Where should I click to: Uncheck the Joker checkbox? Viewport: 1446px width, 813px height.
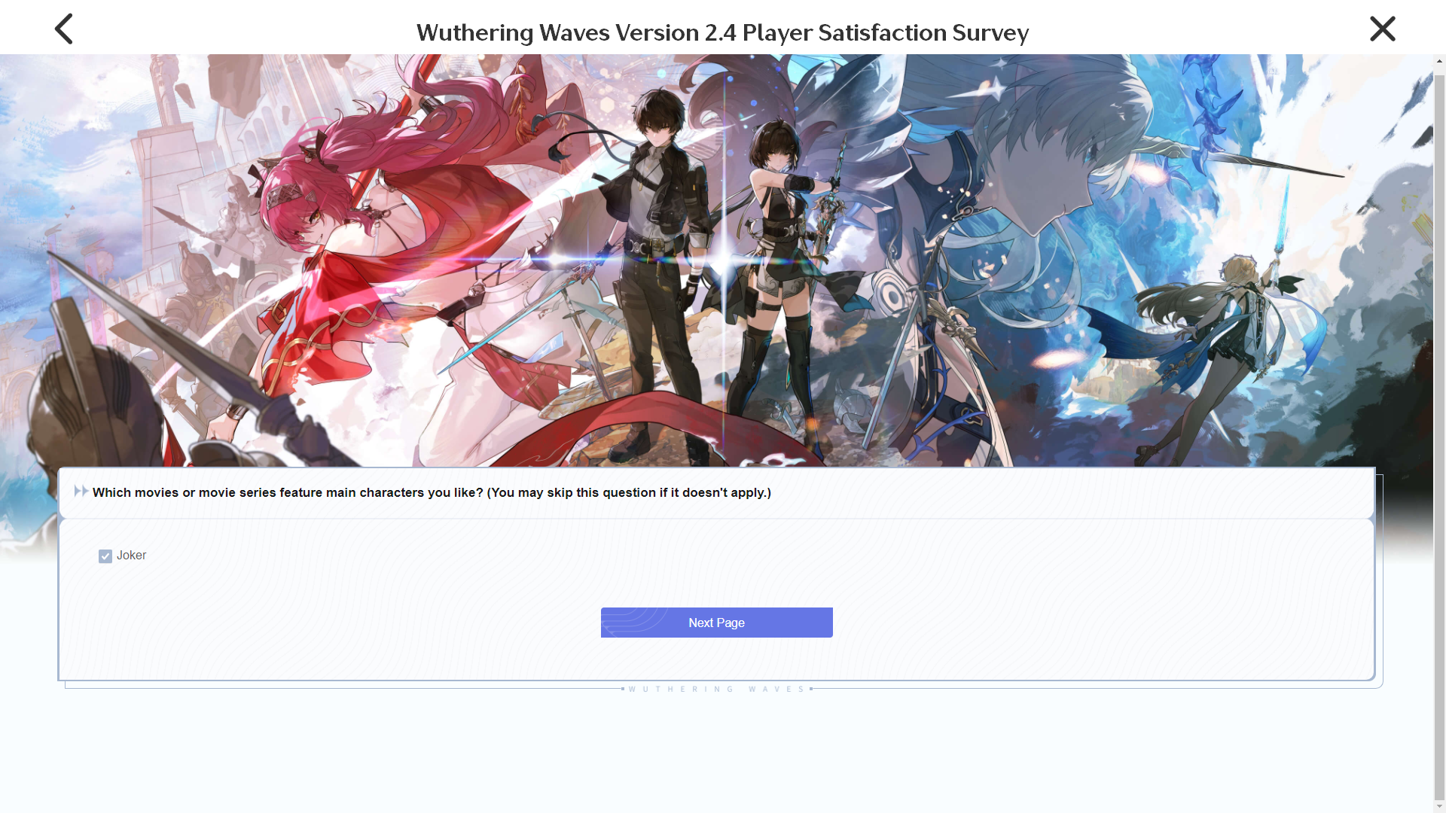coord(105,556)
